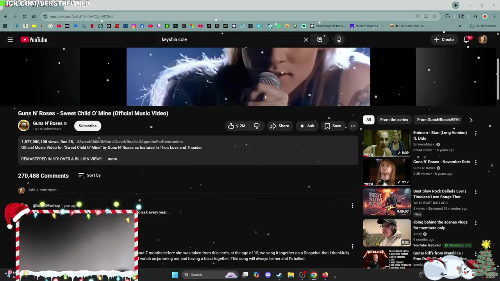Open the Chrome apps grid in bookmarks bar
This screenshot has width=500, height=281.
click(x=5, y=26)
